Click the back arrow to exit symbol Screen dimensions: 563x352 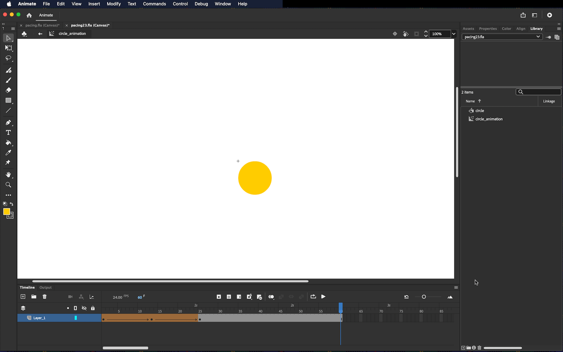point(40,34)
